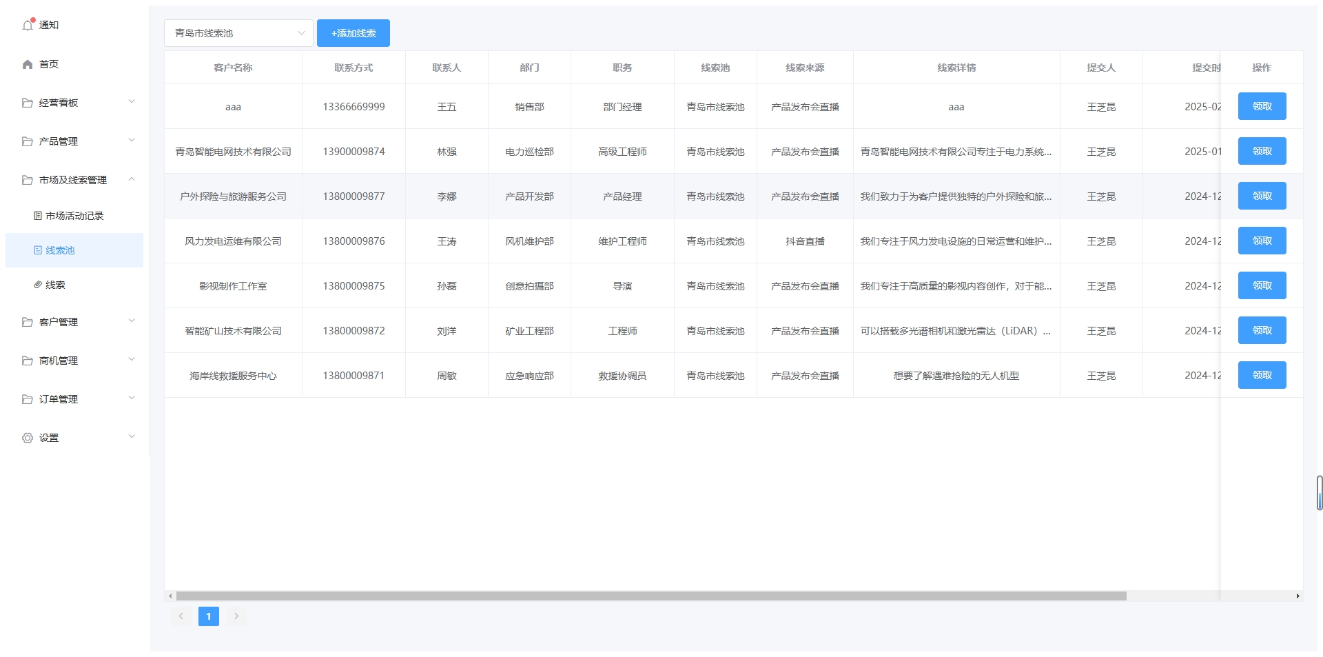Expand the 产品管理 menu chevron

[132, 141]
